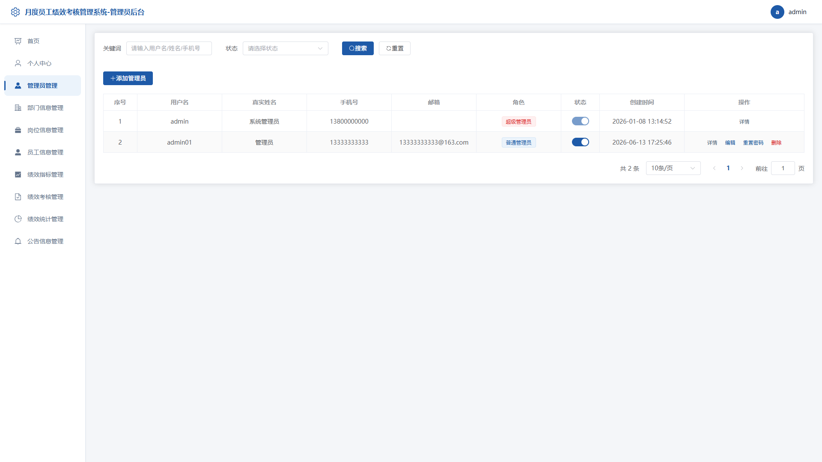The image size is (822, 462).
Task: Toggle status switch for admin row
Action: pyautogui.click(x=580, y=121)
